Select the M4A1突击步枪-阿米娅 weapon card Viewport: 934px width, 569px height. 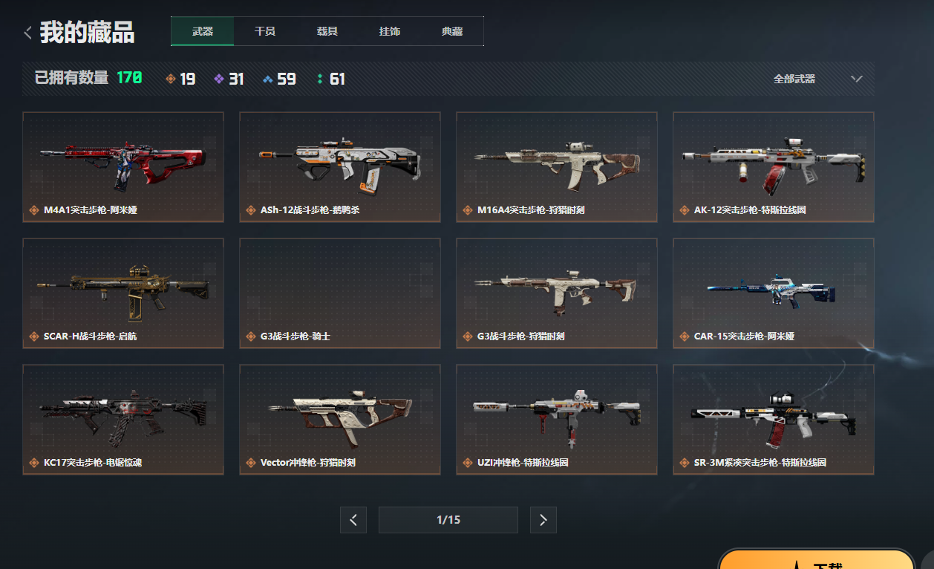(x=123, y=167)
